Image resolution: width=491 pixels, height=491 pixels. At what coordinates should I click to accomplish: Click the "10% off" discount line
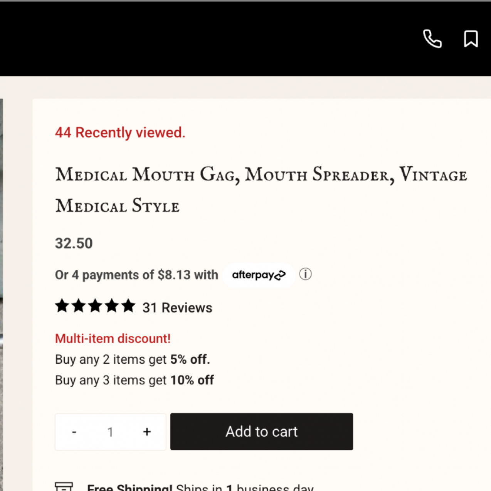tap(134, 380)
